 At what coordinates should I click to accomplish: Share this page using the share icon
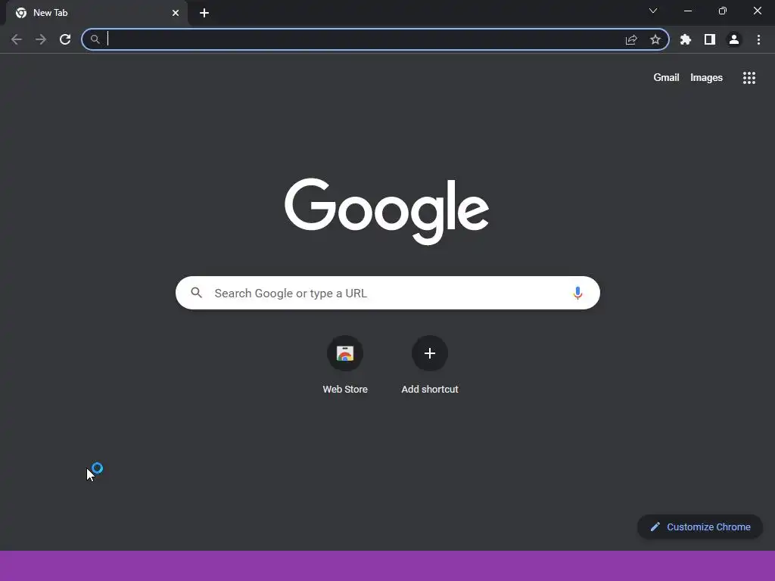click(x=631, y=39)
